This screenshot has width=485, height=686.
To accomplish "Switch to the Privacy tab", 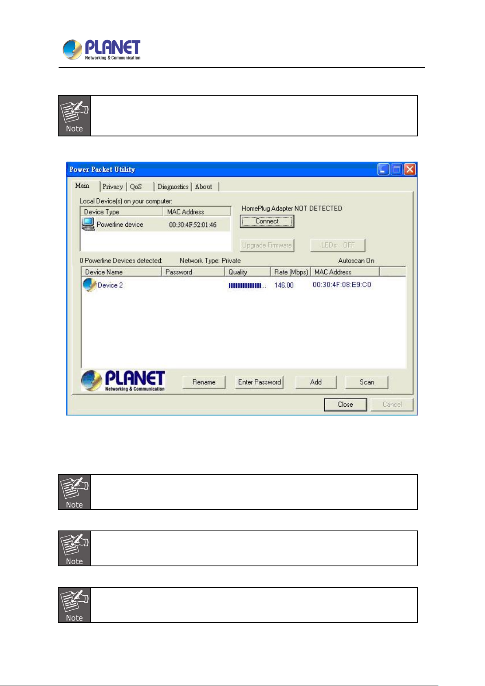I will pos(113,187).
